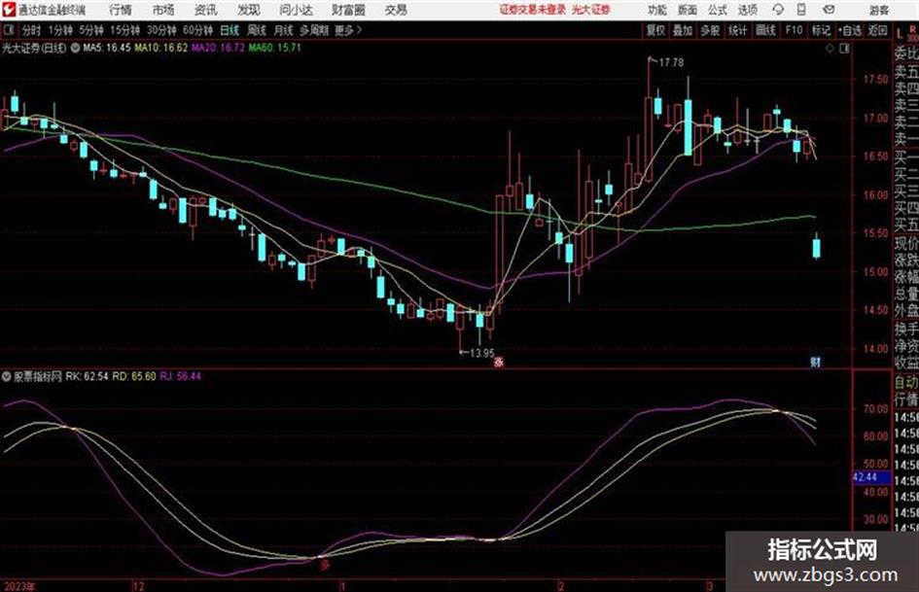Click the R icon in right panel
The image size is (919, 592).
(912, 29)
